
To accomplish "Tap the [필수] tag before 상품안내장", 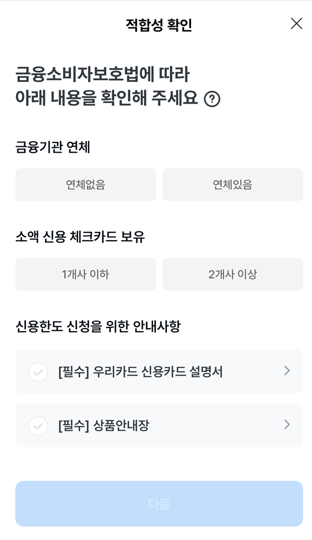I will point(74,426).
